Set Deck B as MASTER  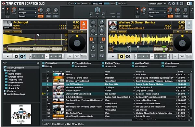123,32
